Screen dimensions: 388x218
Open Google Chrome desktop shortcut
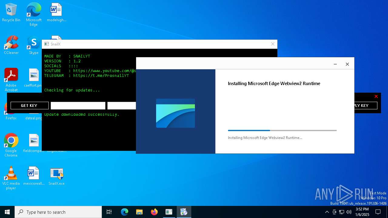(x=11, y=145)
